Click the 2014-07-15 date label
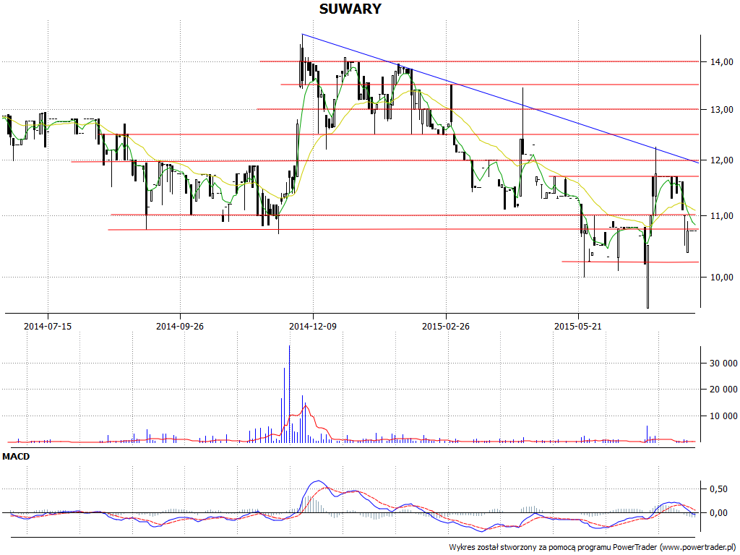 click(x=48, y=326)
